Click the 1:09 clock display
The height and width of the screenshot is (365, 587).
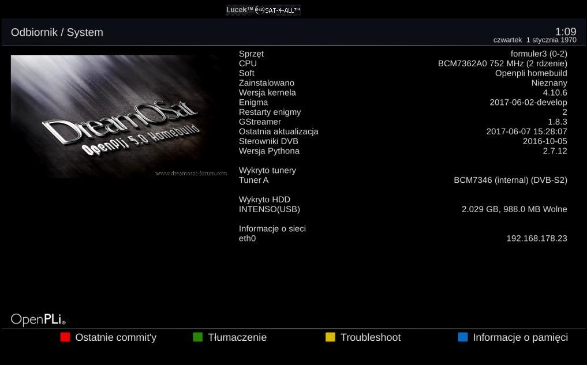coord(565,31)
